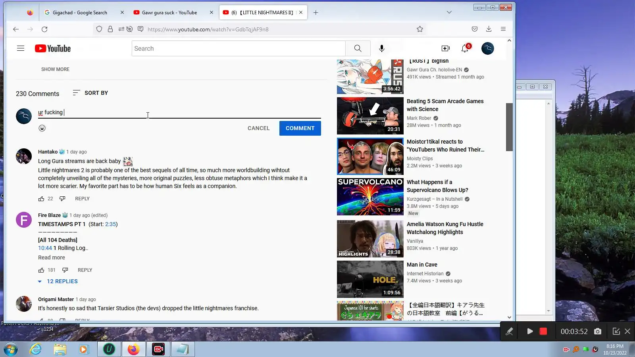635x357 pixels.
Task: Click the search magnifier button
Action: [x=358, y=48]
